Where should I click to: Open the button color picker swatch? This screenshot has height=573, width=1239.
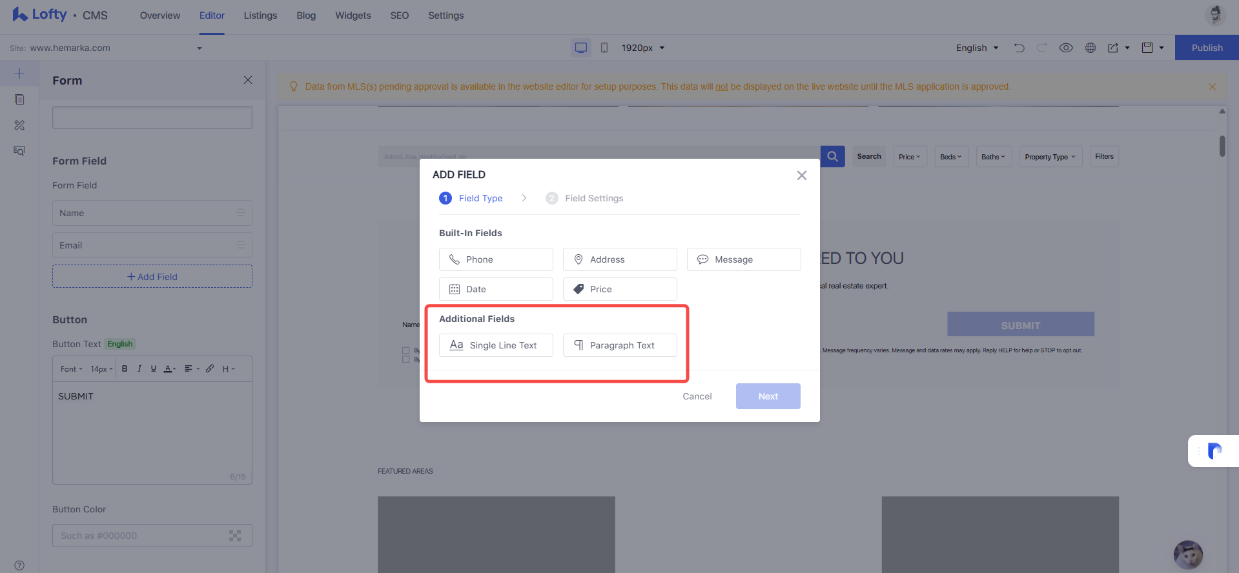235,536
